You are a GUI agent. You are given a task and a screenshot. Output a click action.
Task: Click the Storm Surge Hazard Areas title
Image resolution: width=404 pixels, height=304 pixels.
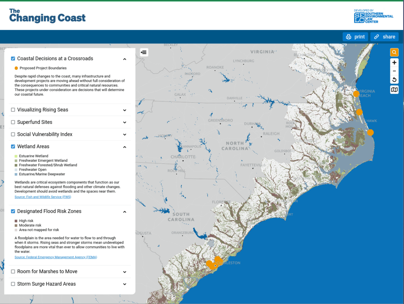tap(47, 284)
